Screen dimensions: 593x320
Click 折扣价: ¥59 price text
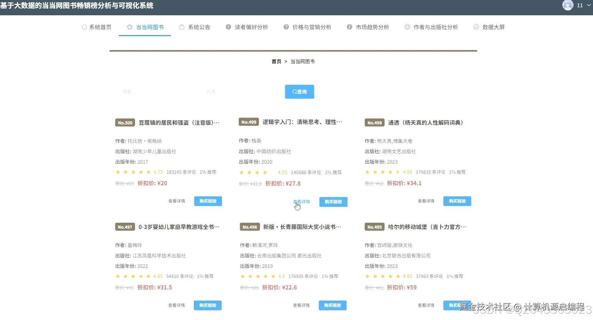[402, 287]
